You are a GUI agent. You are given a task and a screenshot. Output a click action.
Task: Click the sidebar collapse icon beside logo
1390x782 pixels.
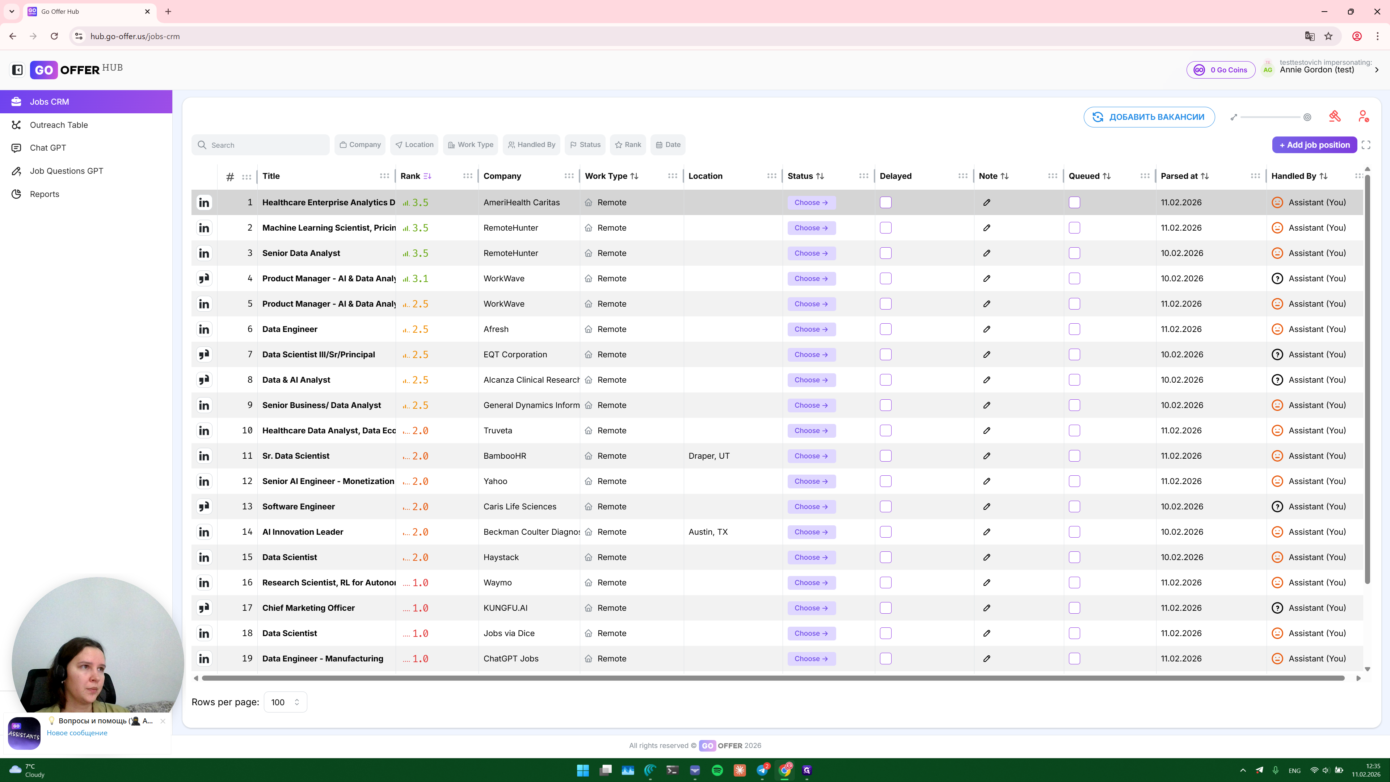[x=17, y=70]
